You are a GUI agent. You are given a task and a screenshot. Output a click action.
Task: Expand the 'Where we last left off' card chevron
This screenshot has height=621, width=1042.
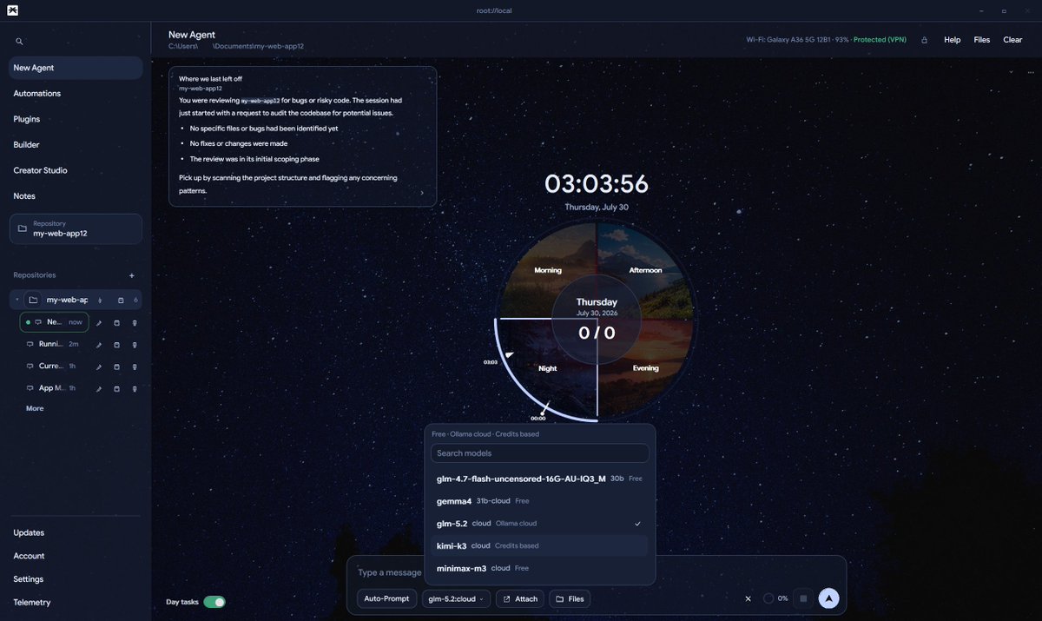tap(422, 193)
